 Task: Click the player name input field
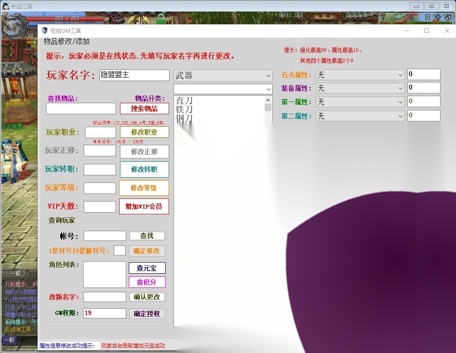134,75
